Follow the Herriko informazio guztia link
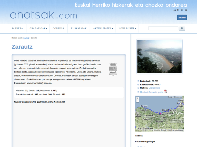Screen dimensions: 197x147 tap(152, 92)
